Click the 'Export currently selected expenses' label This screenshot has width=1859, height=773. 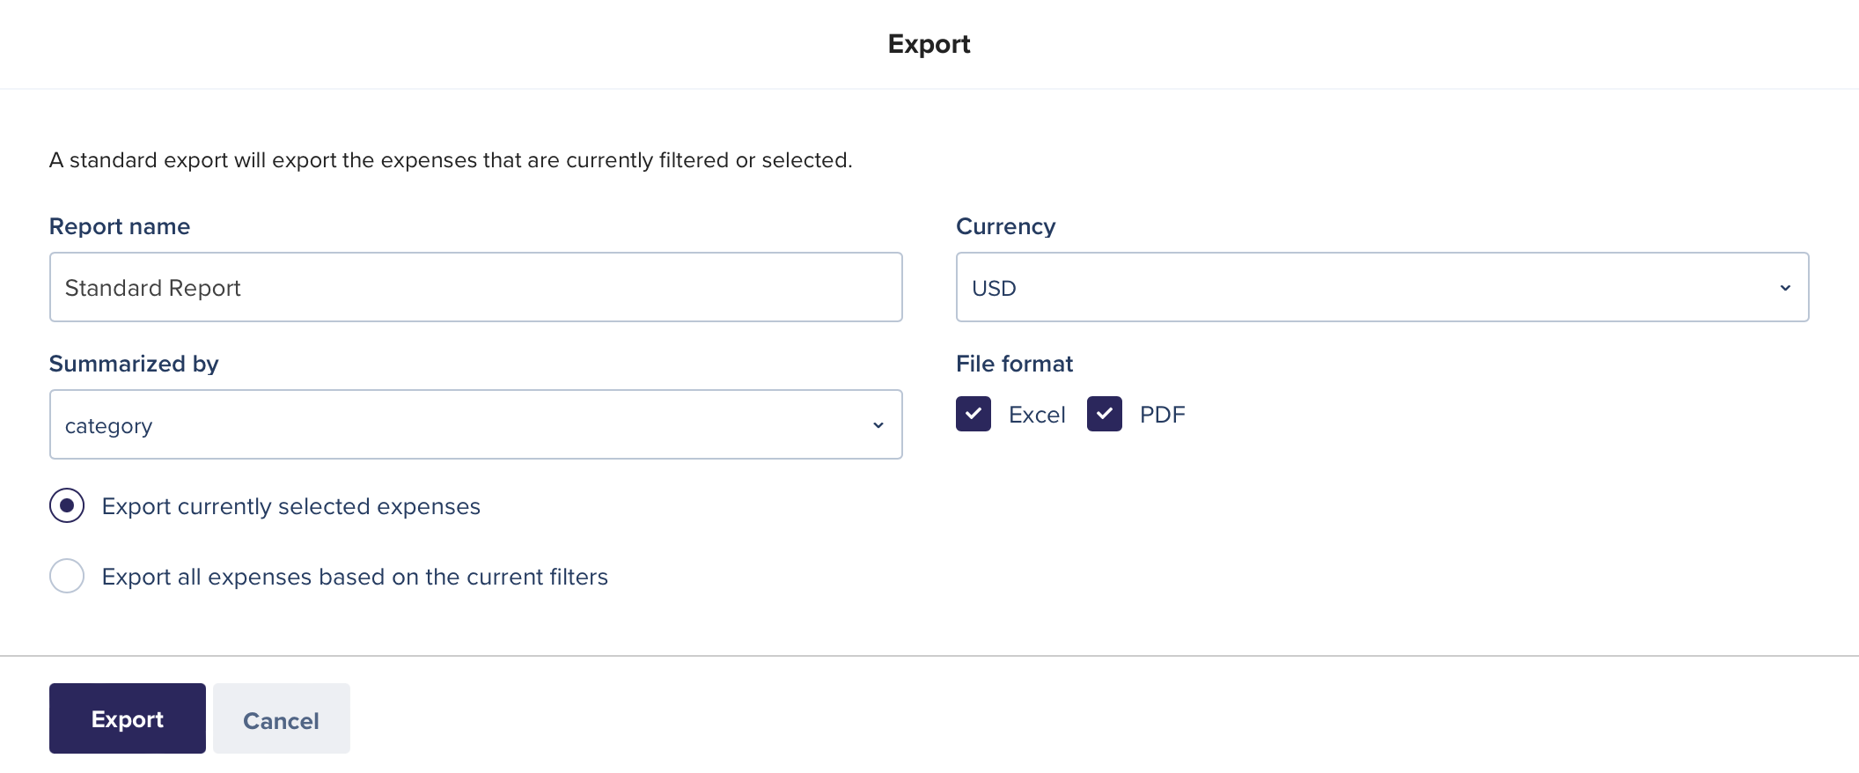pyautogui.click(x=291, y=506)
